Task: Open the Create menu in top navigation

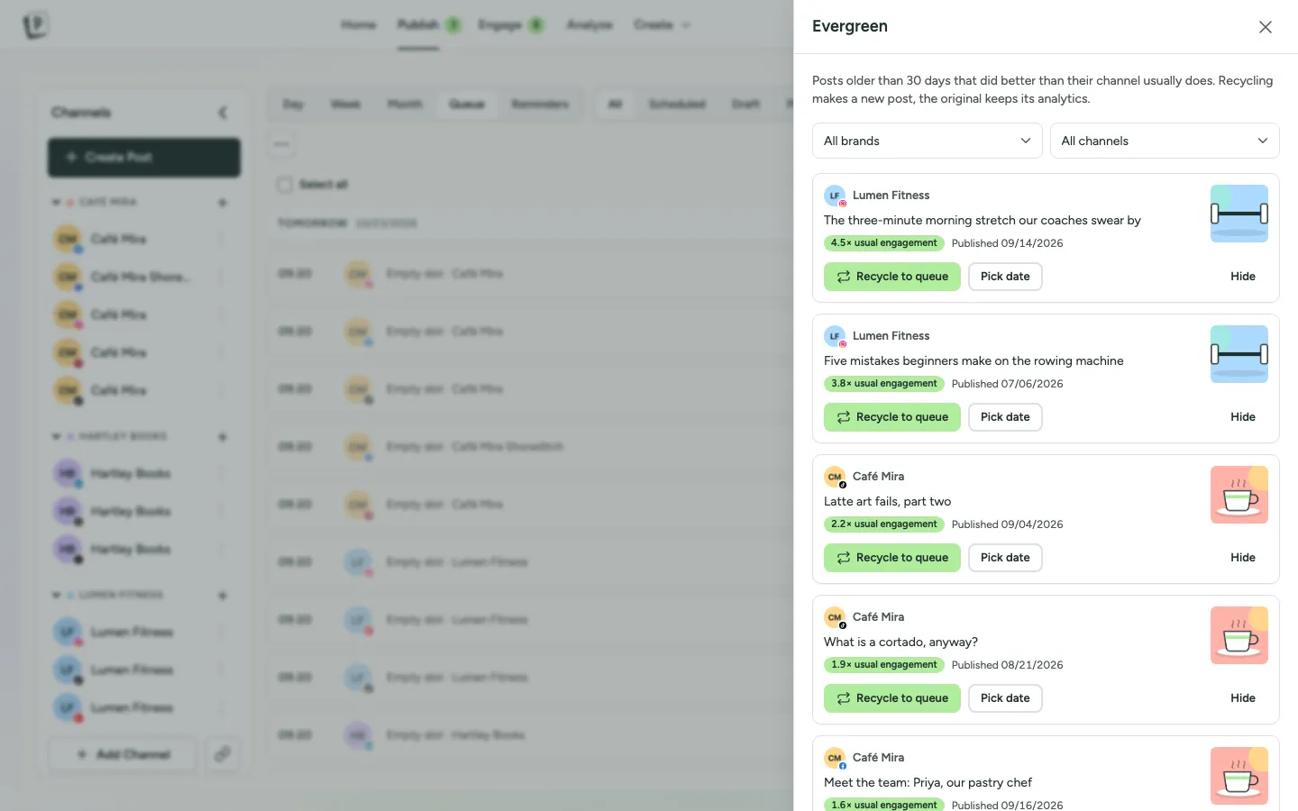Action: click(x=663, y=24)
